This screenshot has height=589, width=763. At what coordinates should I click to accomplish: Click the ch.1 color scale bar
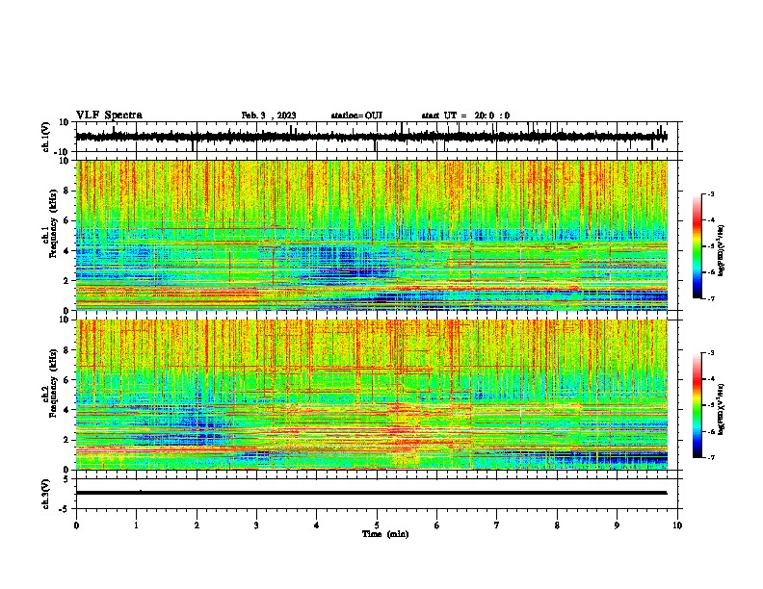coord(697,246)
